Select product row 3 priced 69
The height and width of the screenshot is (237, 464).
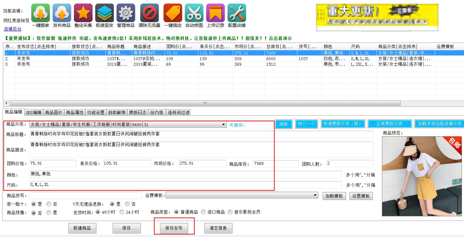click(234, 64)
